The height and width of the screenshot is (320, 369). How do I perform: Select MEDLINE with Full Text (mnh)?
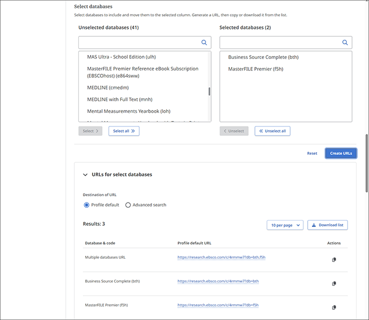[x=120, y=99]
